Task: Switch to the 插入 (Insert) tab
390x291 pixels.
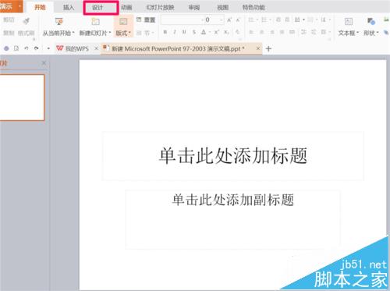Action: click(69, 8)
